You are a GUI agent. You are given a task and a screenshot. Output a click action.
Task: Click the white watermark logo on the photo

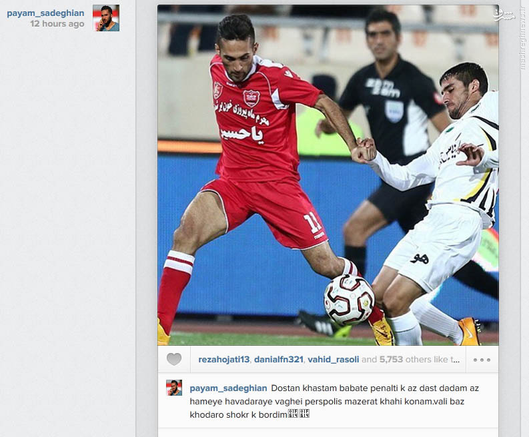(x=504, y=15)
